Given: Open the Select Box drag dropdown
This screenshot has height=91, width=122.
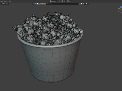Looking at the screenshot, I should 5,4.
